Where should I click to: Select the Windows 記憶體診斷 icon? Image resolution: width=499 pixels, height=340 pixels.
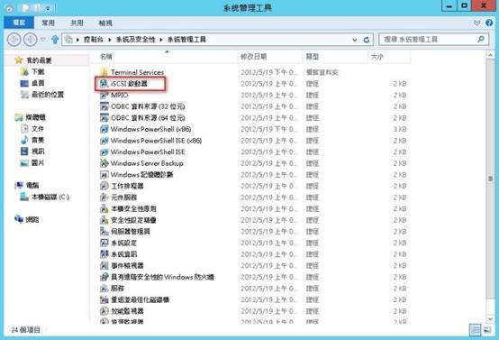point(104,175)
